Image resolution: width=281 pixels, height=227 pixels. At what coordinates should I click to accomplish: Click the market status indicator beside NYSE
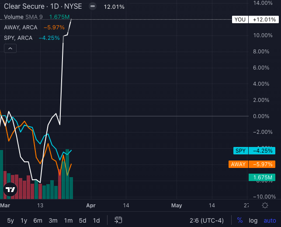(x=92, y=7)
